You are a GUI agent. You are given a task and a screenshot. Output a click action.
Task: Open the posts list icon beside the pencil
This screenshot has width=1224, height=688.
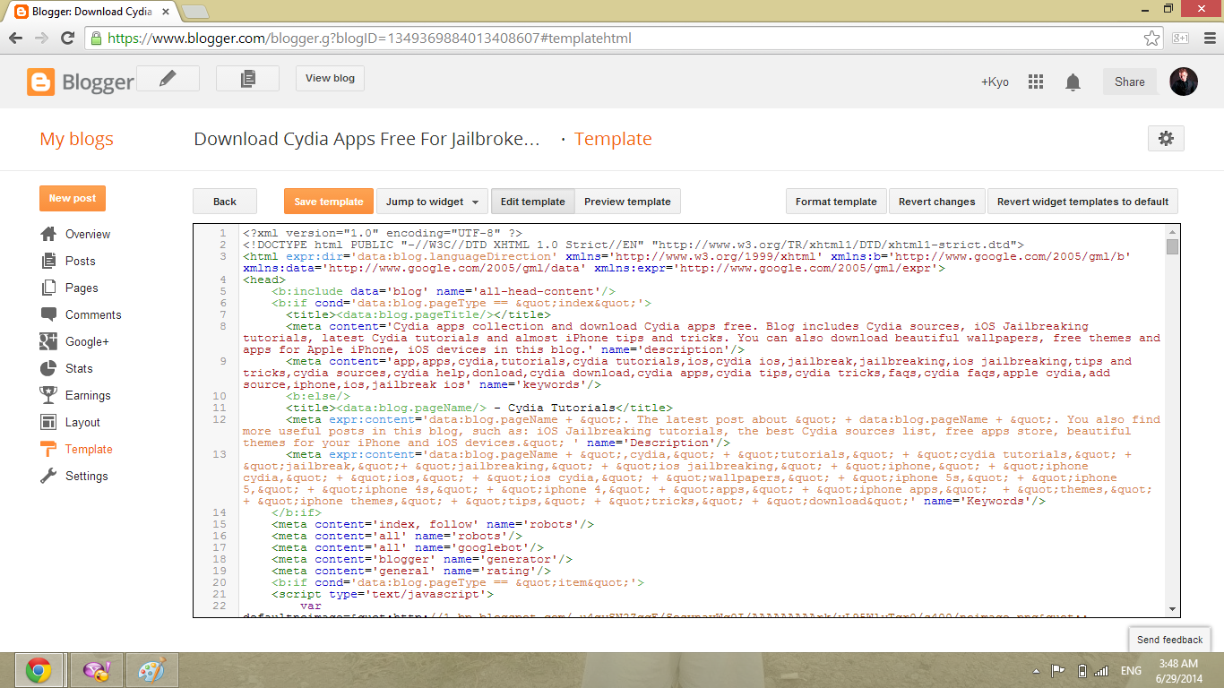(x=247, y=78)
